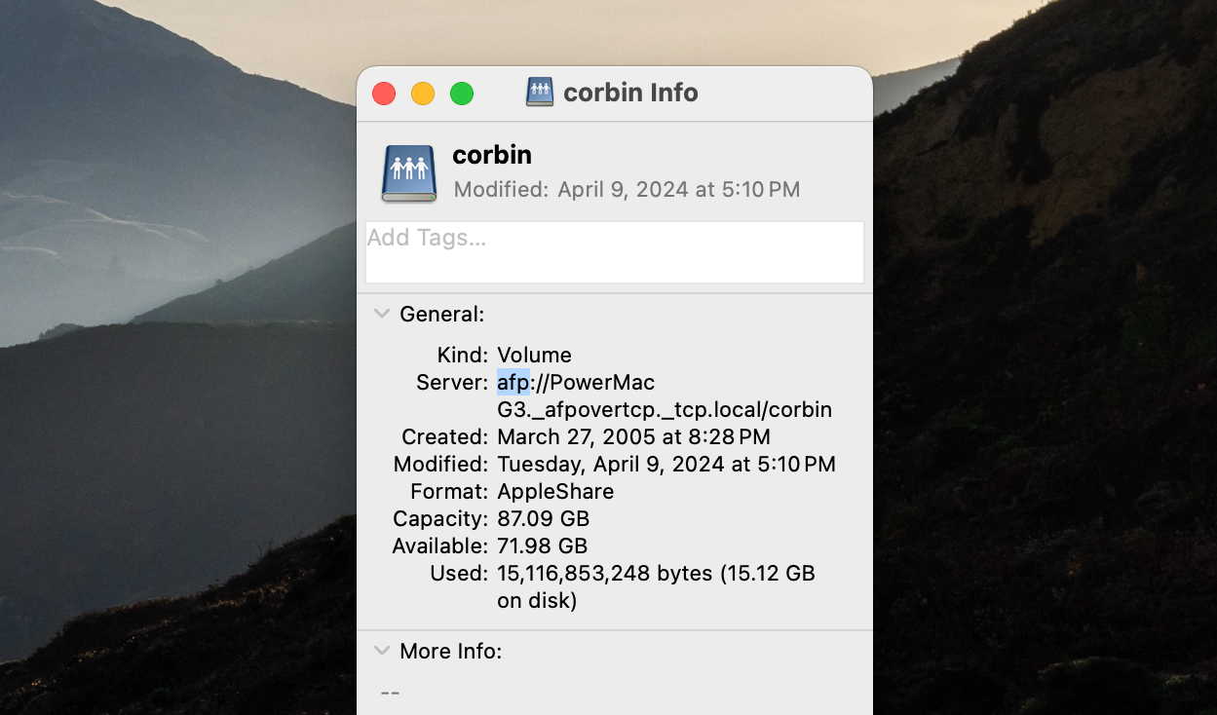Click the large corbin shared volume icon
Screen dimensions: 1217x715
point(409,172)
